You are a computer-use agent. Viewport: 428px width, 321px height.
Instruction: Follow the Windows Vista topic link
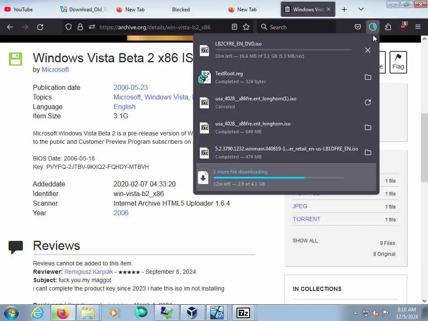[166, 97]
